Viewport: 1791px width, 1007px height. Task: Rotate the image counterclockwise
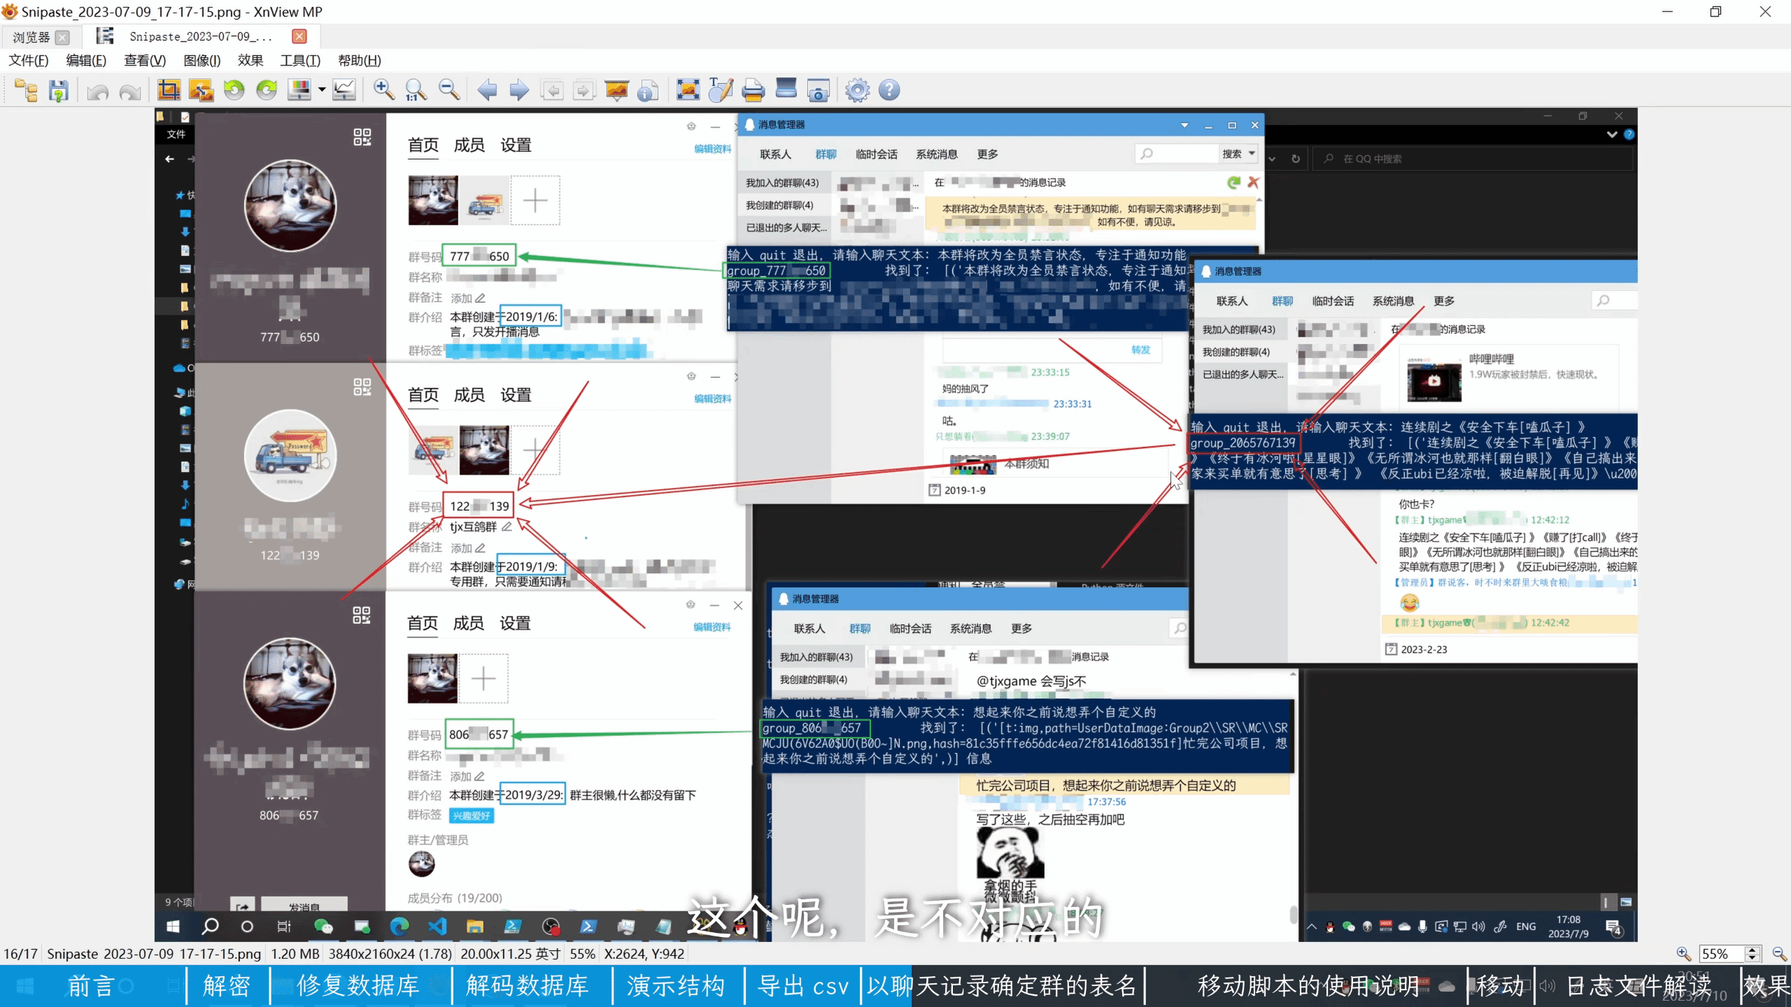[234, 90]
